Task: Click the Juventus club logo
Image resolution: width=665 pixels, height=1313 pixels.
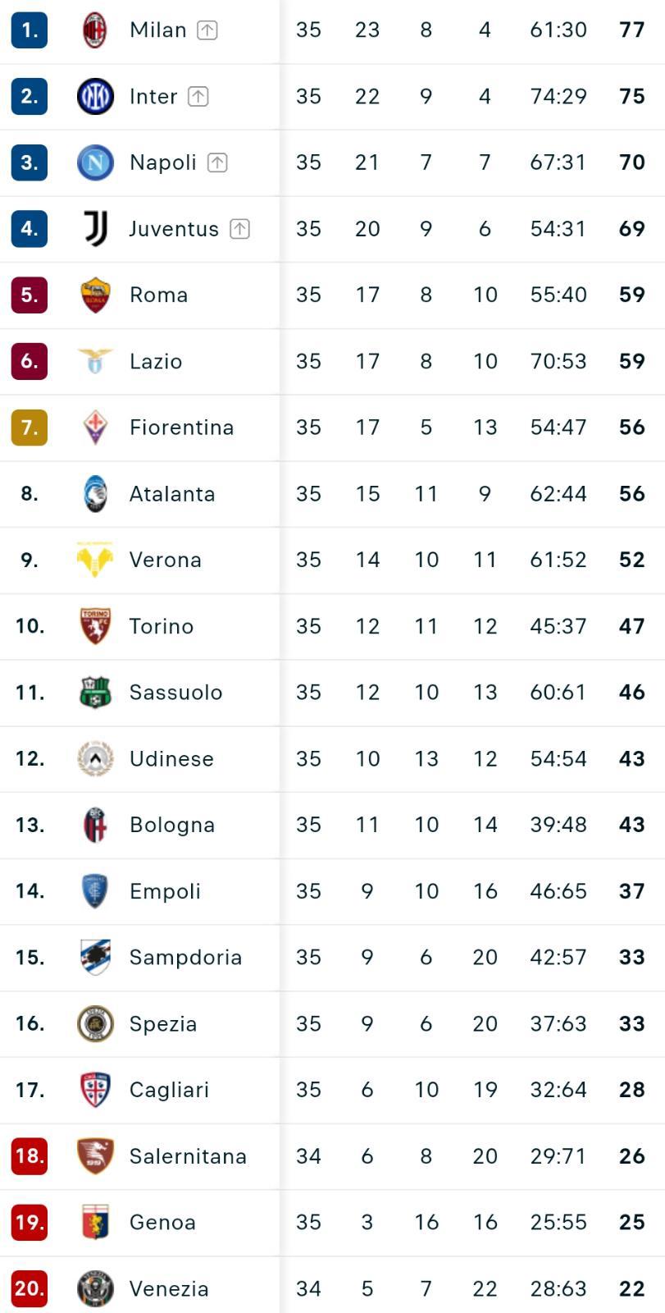Action: [x=95, y=229]
